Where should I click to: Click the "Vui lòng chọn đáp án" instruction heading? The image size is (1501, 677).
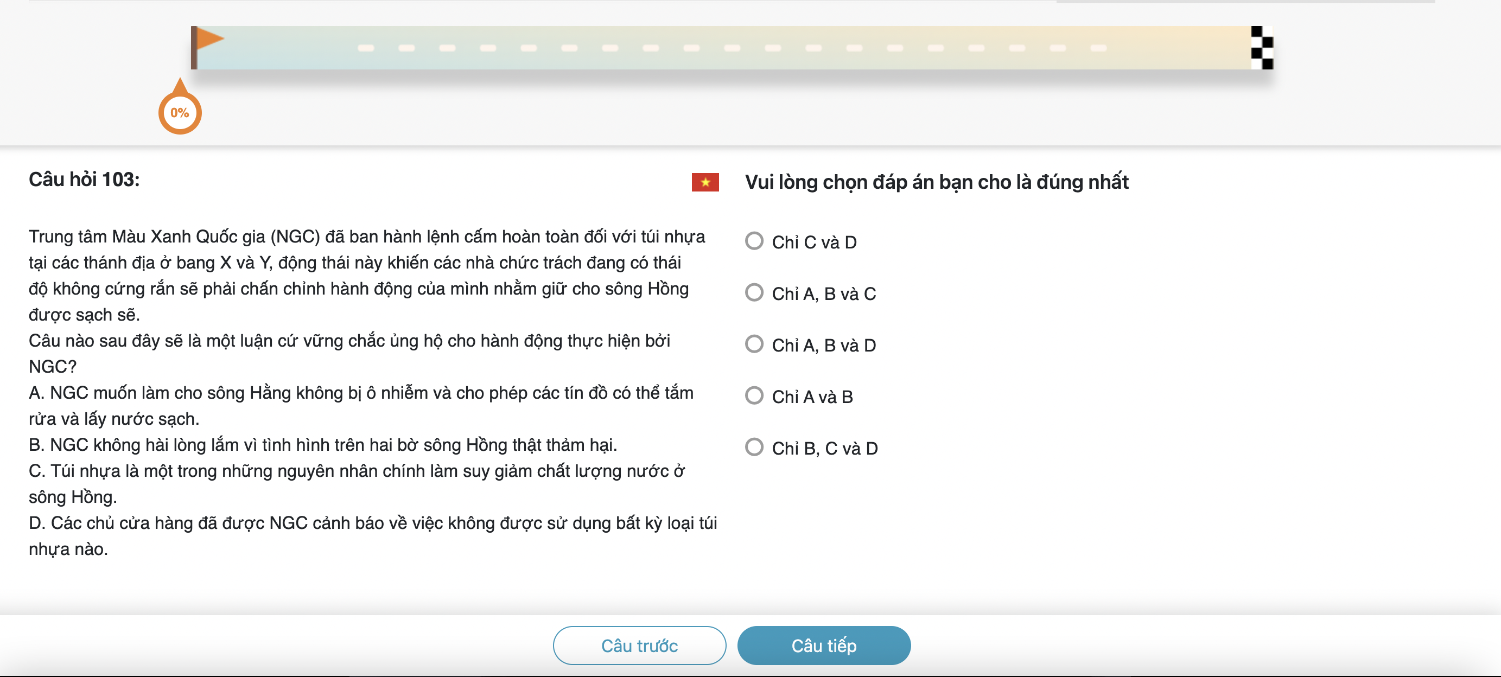(x=936, y=182)
